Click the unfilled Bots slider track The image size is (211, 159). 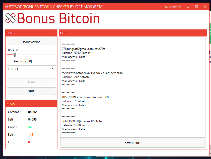(36, 55)
